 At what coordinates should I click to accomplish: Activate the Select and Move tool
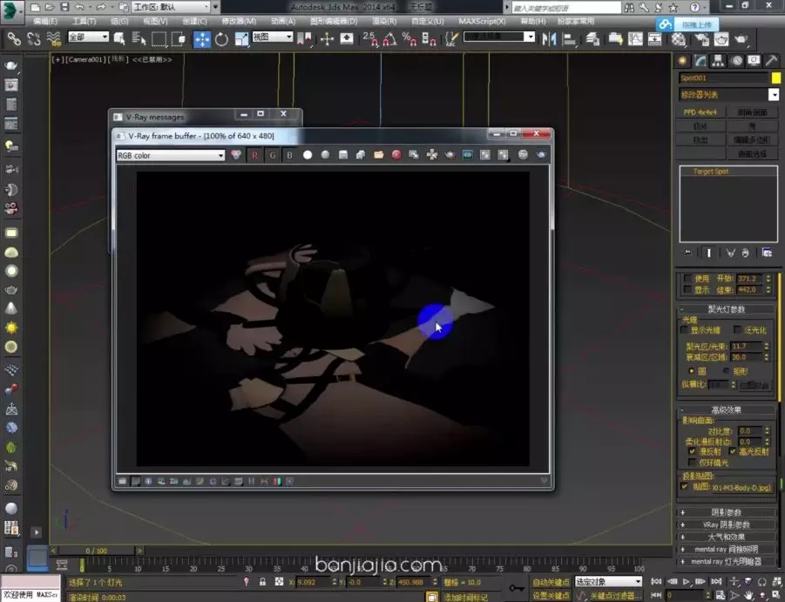click(202, 39)
